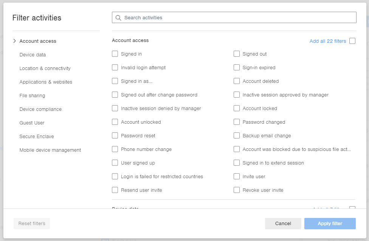This screenshot has height=241, width=369.
Task: Check the Add all 22 filters checkbox
Action: pyautogui.click(x=352, y=41)
